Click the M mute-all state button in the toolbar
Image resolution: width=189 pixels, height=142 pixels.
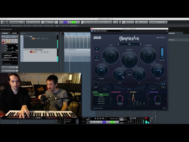coord(27,22)
